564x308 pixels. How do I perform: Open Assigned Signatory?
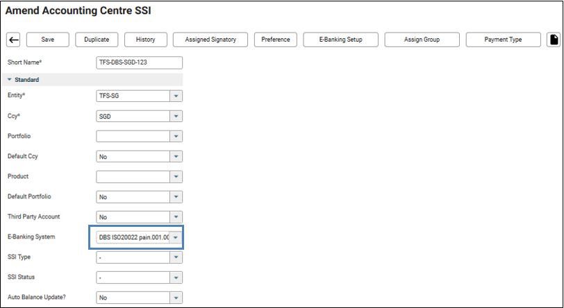210,40
